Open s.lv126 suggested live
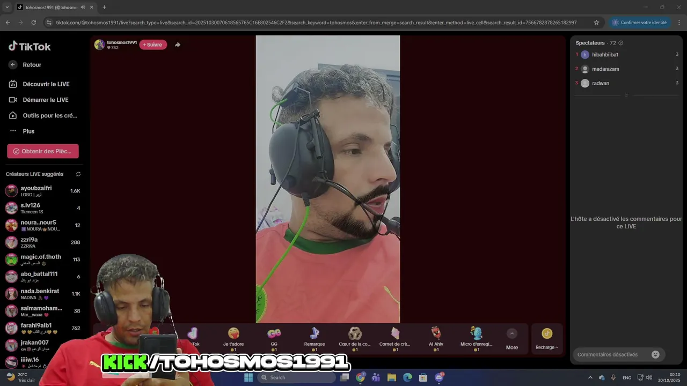This screenshot has width=687, height=386. (x=43, y=208)
